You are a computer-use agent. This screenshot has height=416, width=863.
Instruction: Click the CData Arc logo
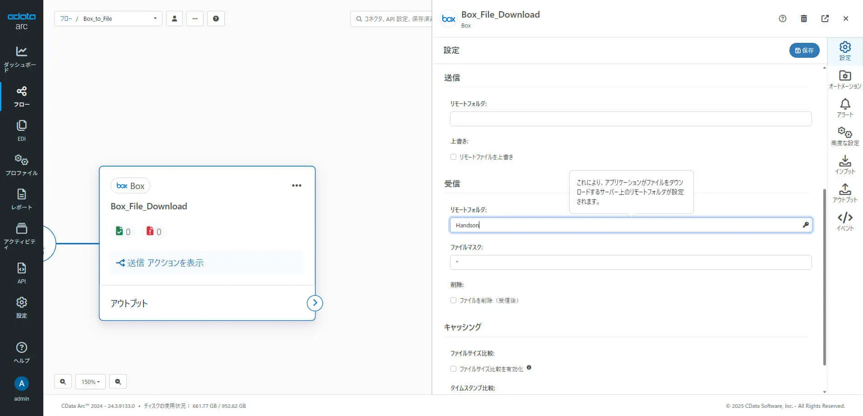tap(21, 21)
